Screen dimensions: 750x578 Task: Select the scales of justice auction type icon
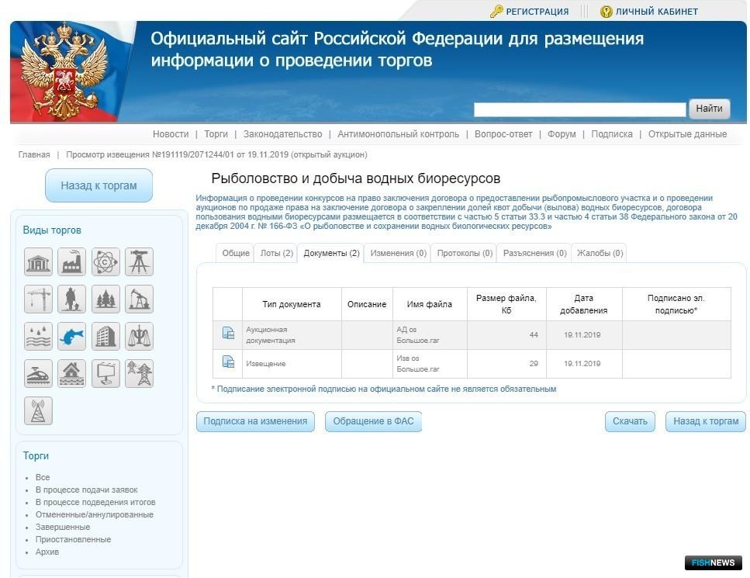[x=139, y=337]
